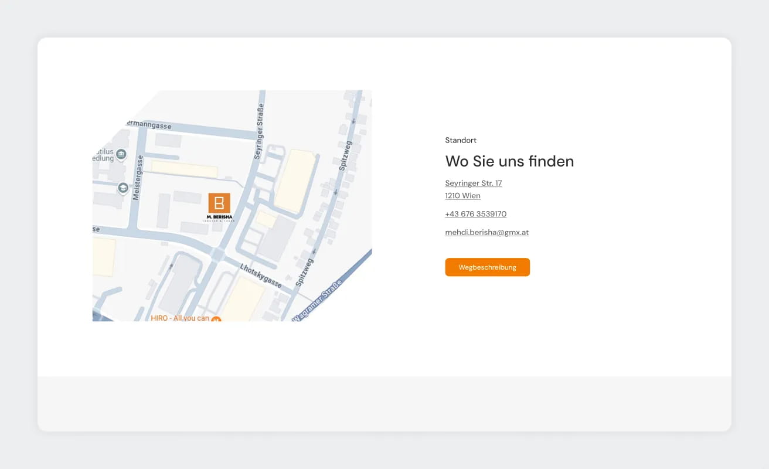The height and width of the screenshot is (469, 769).
Task: Click the orange M. Berisha logo marker
Action: [x=219, y=203]
